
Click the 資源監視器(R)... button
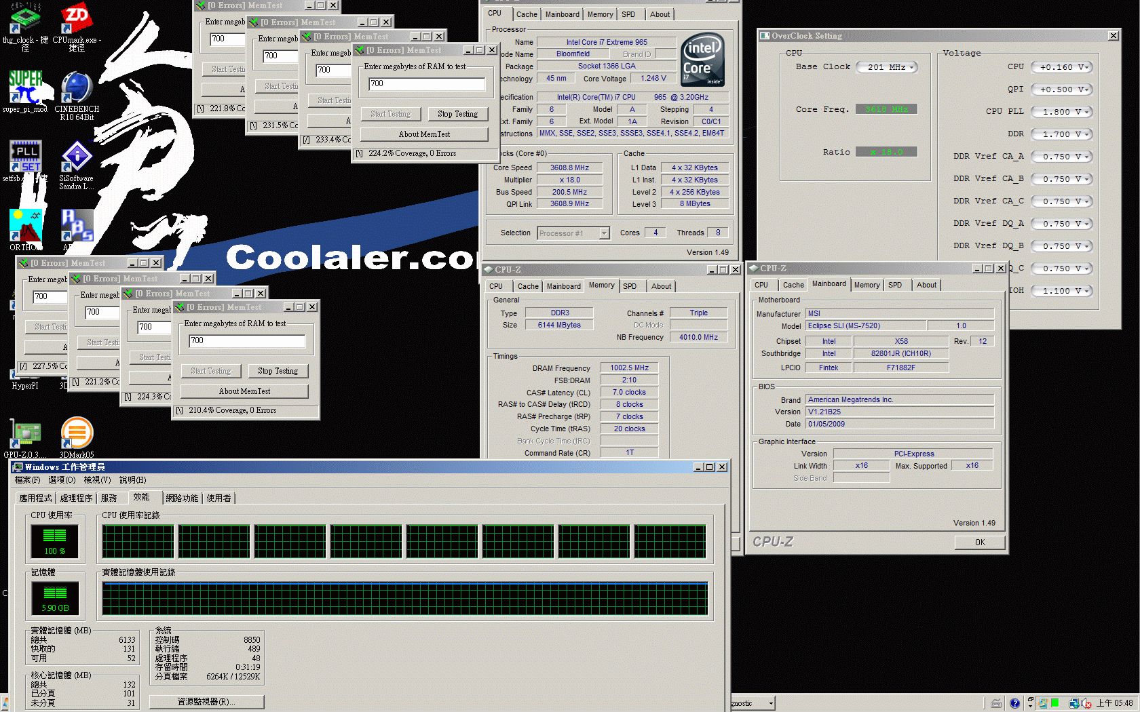point(206,702)
